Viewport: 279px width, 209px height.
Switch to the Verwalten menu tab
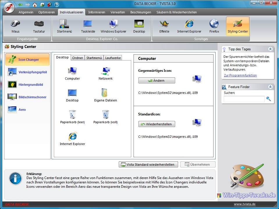(x=118, y=12)
